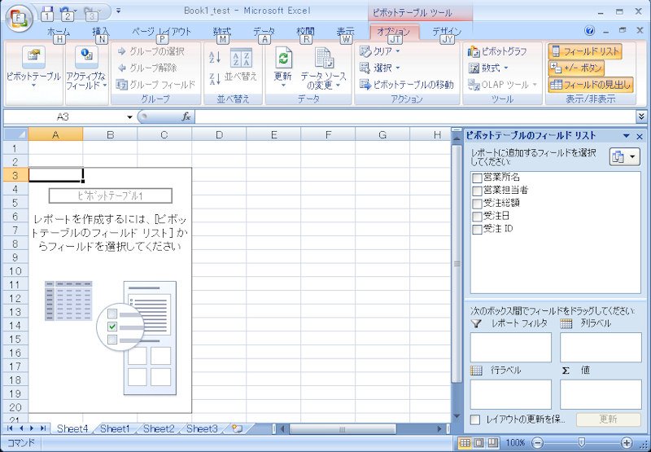Screen dimensions: 651x452
Task: Expand the formula bar
Action: click(x=642, y=117)
